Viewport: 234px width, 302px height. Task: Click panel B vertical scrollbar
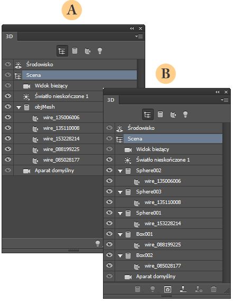[x=226, y=202]
